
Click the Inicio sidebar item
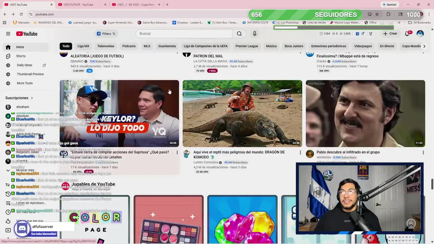[25, 47]
